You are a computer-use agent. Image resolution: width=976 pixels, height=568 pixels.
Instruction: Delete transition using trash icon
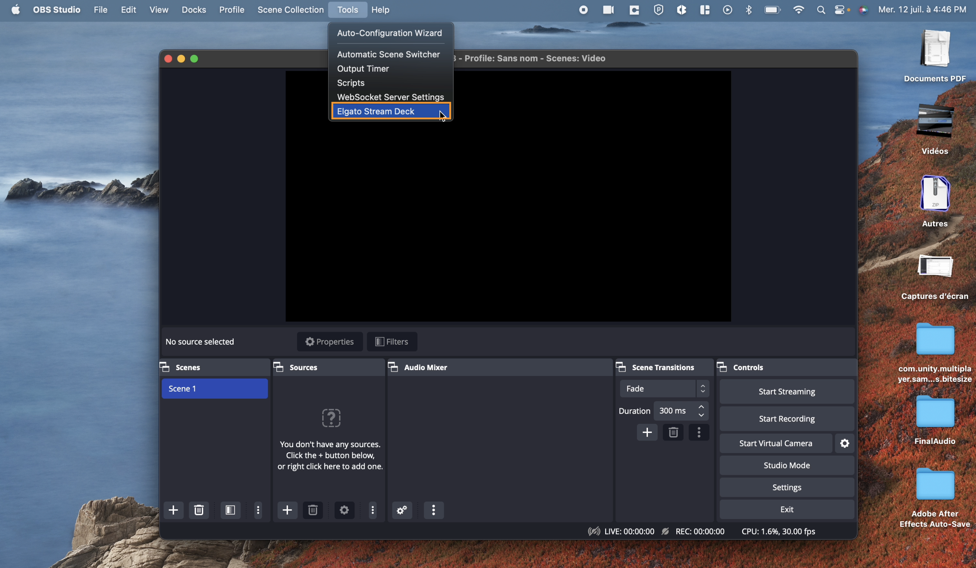tap(673, 433)
